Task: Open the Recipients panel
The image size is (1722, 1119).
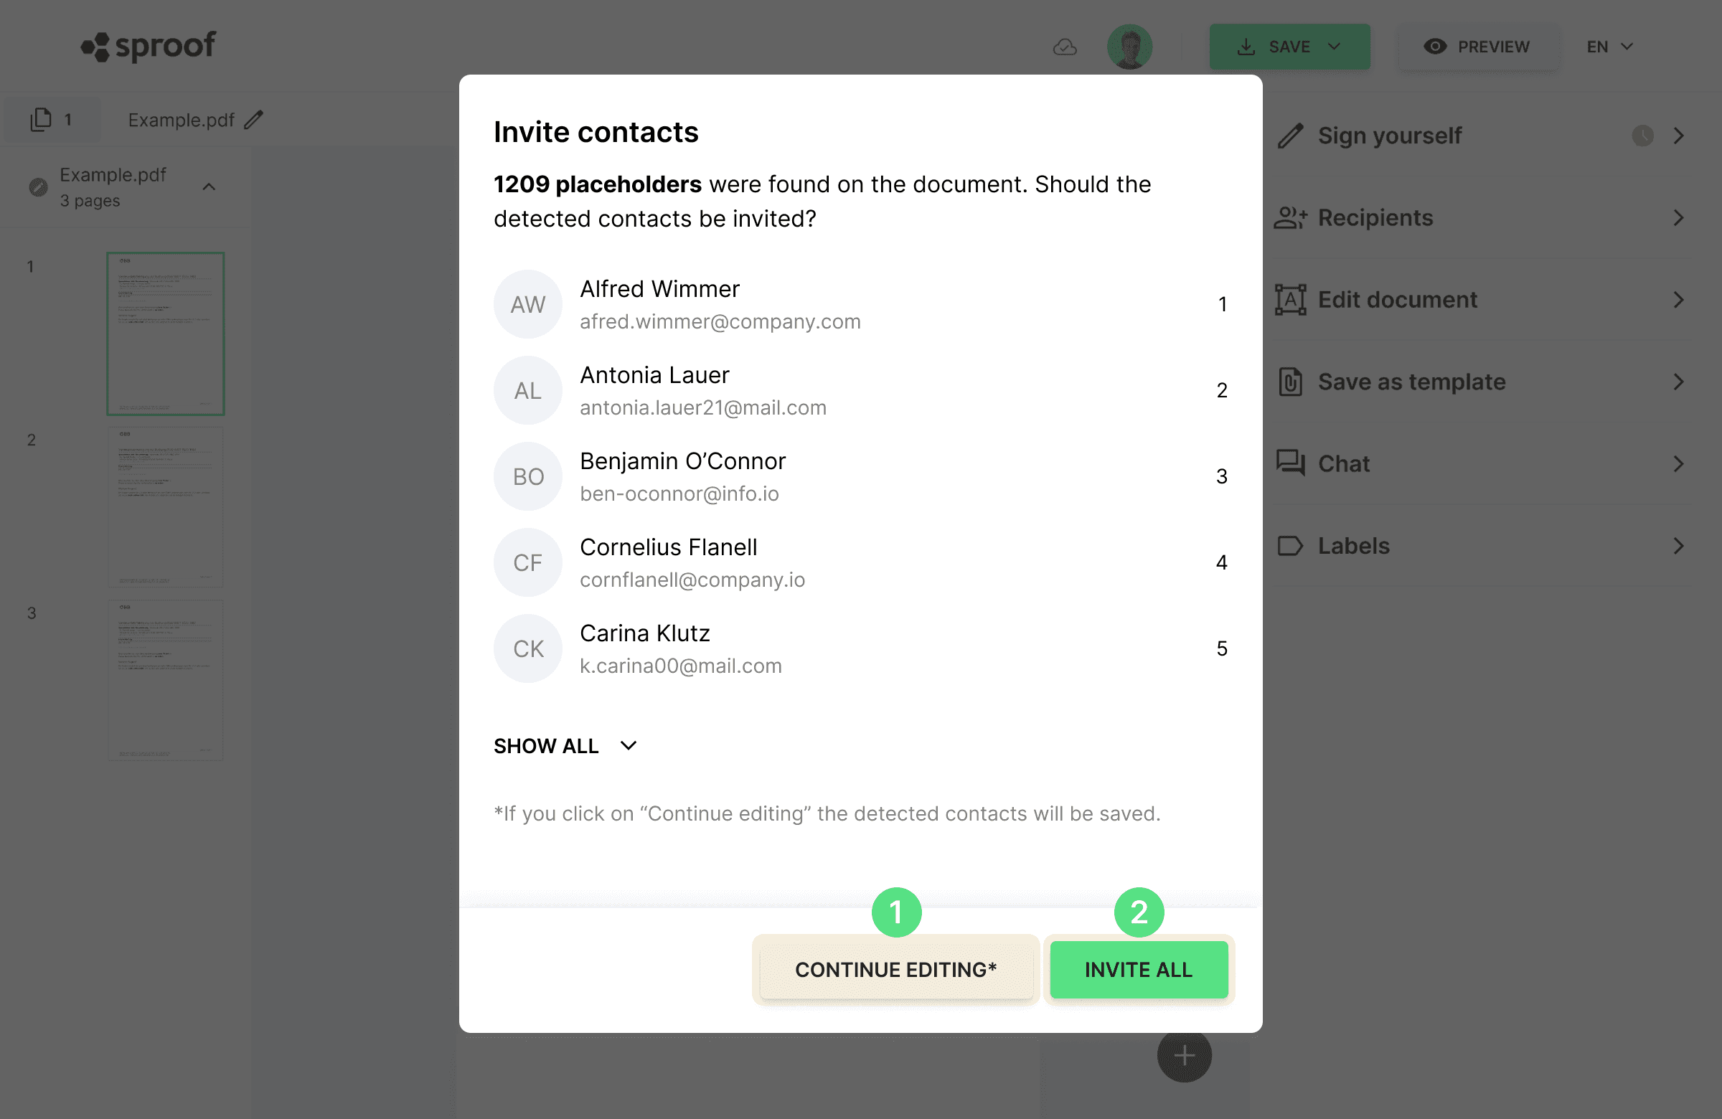Action: point(1480,218)
